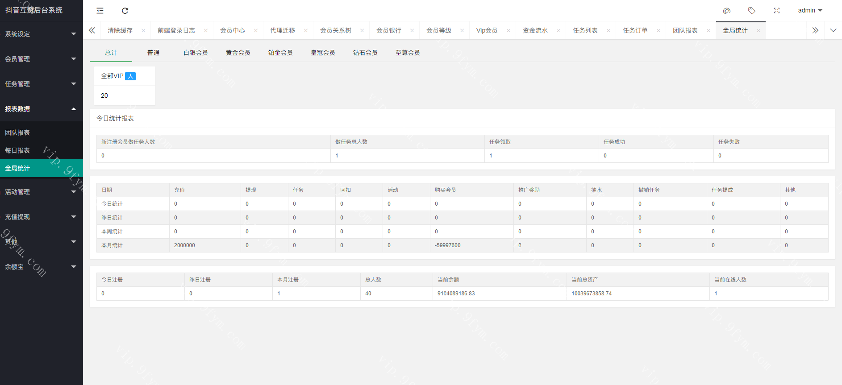
Task: Select the 钻石会员 tab
Action: point(365,53)
